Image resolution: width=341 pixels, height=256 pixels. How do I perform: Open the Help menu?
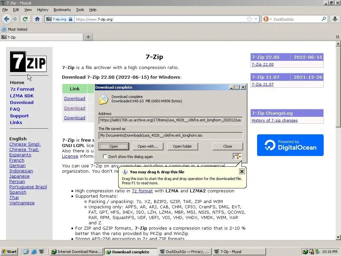[x=93, y=10]
